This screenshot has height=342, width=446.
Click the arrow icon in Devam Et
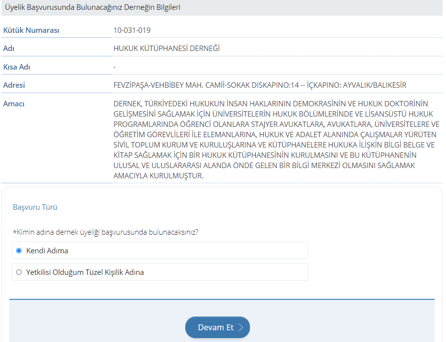pyautogui.click(x=241, y=327)
